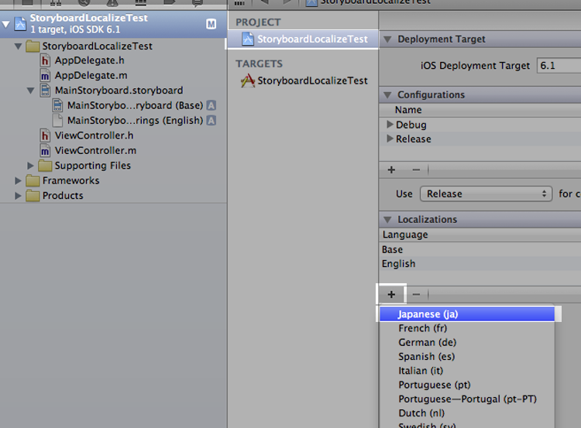The width and height of the screenshot is (581, 428).
Task: Select the MainStoryboard Base storyboard file
Action: pos(135,105)
